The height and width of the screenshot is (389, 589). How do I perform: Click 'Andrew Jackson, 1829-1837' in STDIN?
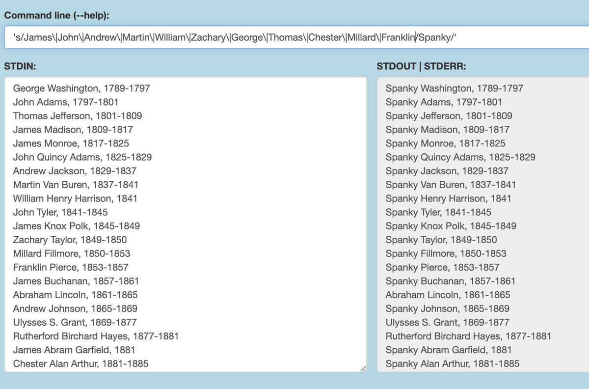pos(75,171)
